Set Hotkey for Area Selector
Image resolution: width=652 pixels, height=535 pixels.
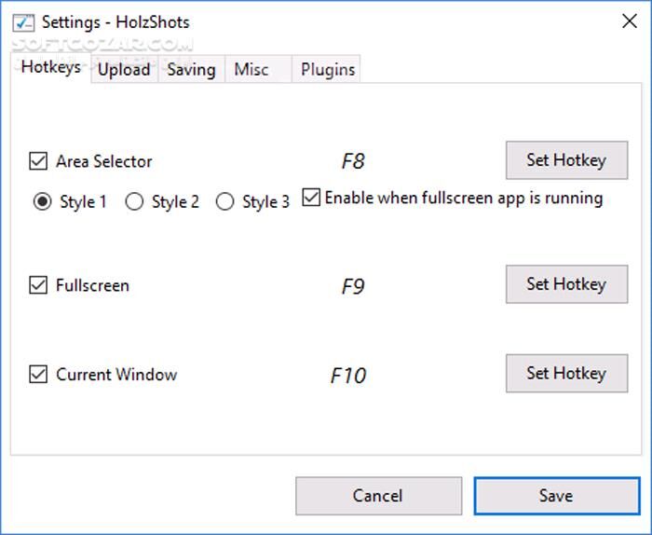565,160
